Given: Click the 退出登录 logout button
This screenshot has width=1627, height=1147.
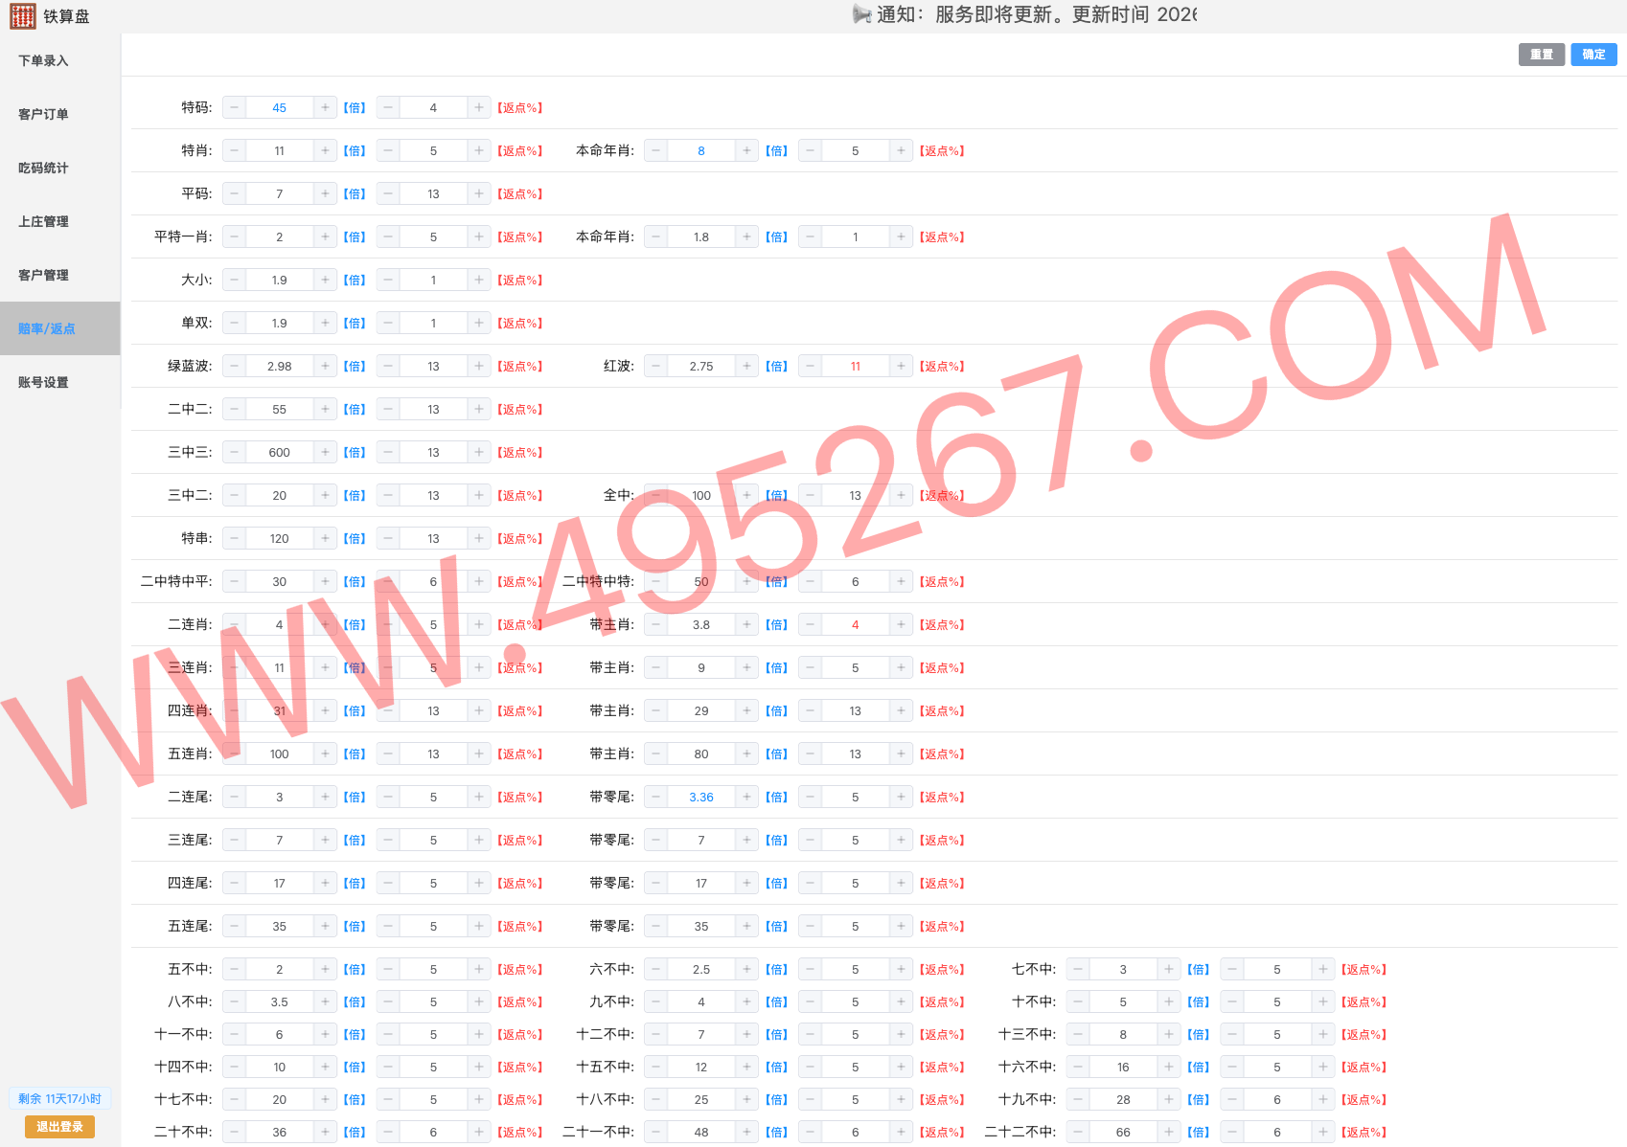Looking at the screenshot, I should tap(59, 1127).
